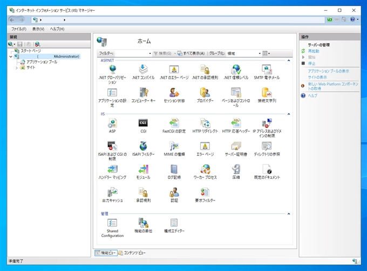Viewport: 367px width, 271px height.
Task: Open コンピューター キー feature
Action: 143,95
